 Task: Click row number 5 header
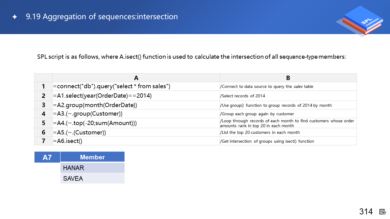(43, 123)
